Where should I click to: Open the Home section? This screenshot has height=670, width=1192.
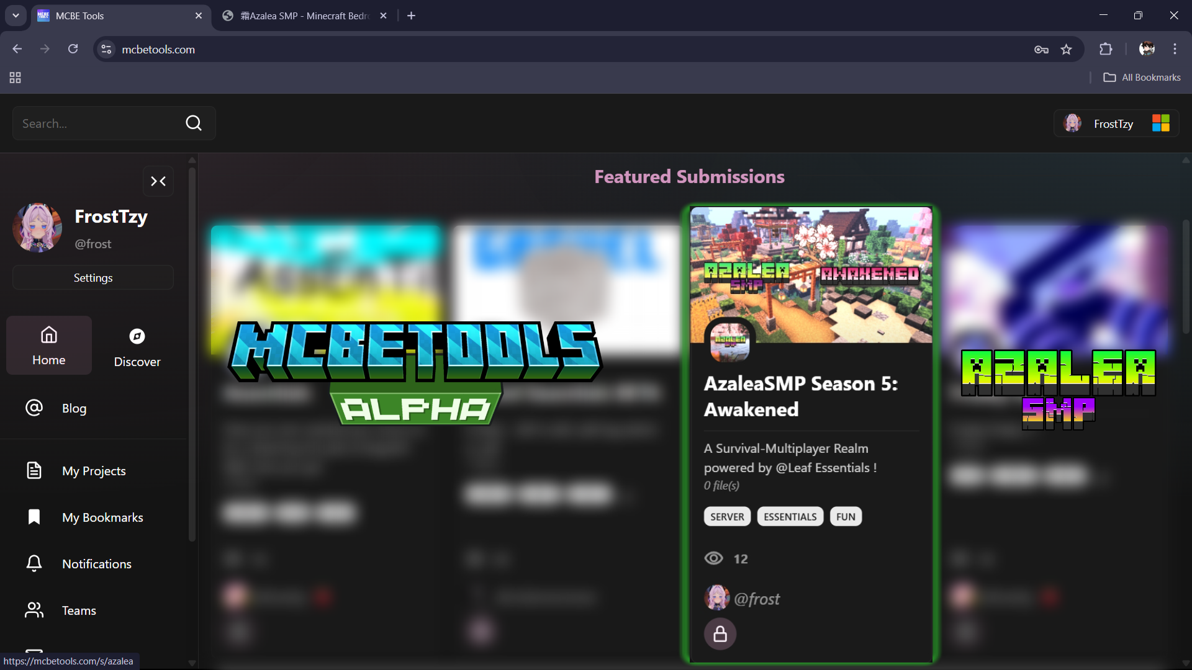pos(49,345)
